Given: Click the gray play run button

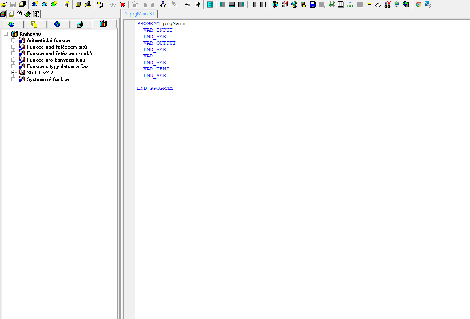Looking at the screenshot, I should point(113,4).
